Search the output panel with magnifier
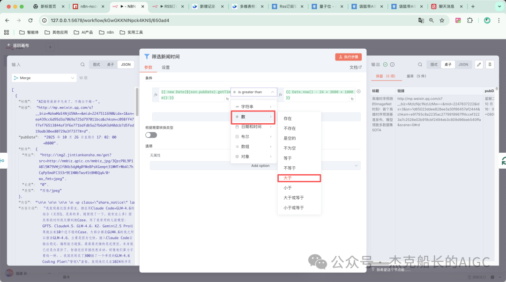 coord(420,65)
